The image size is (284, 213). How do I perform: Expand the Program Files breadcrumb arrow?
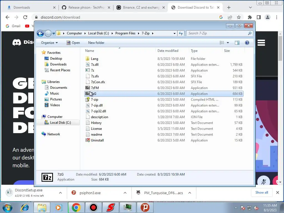pyautogui.click(x=139, y=33)
